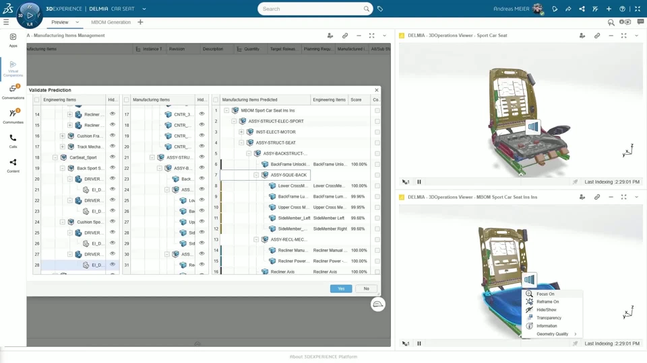Open Content in sidebar
Screen dimensions: 647x363
(x=13, y=165)
